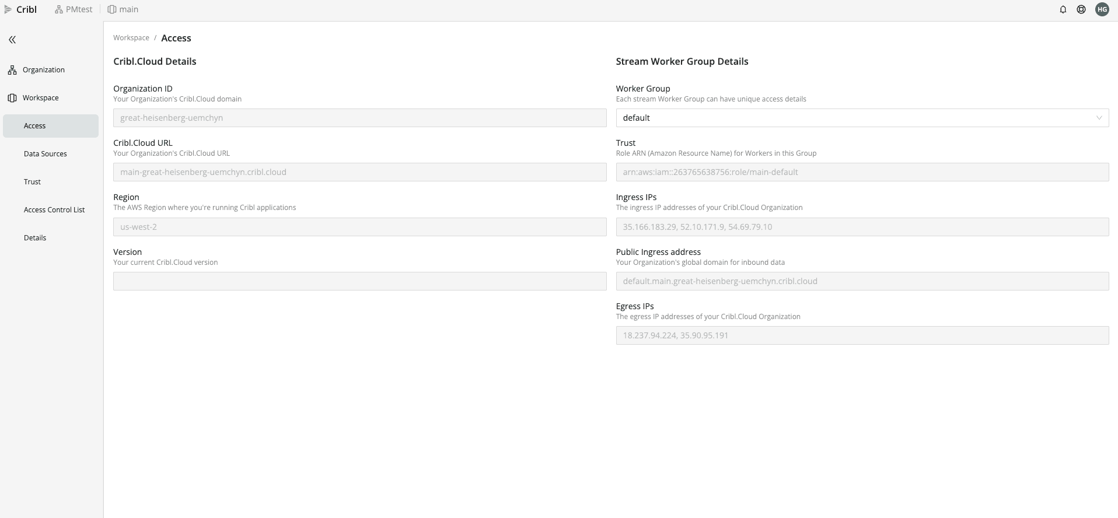
Task: Select the Access sidebar item
Action: click(35, 126)
